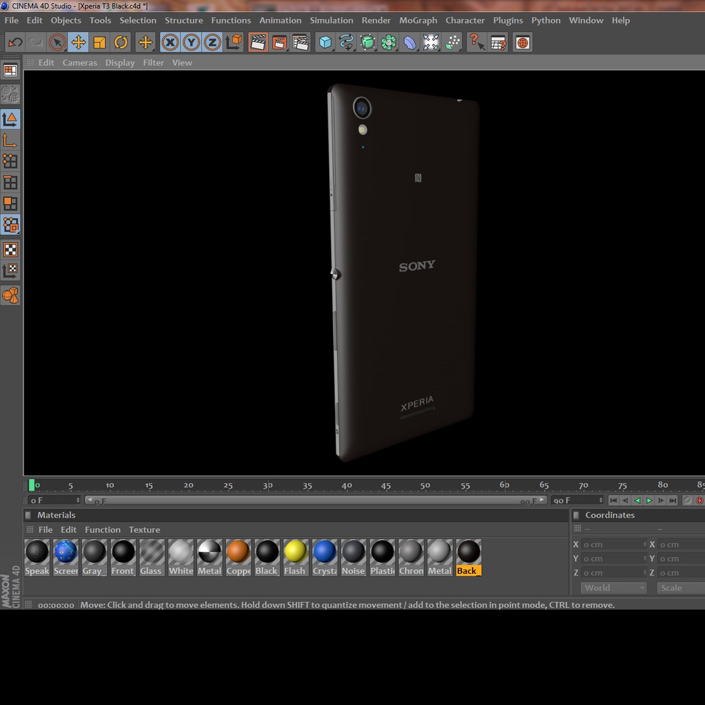This screenshot has width=705, height=705.
Task: Click the start frame 0 F field
Action: click(54, 501)
